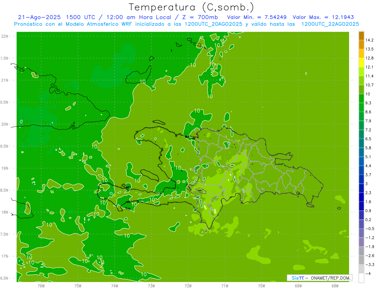Select the "Valor Min. = 7.54249" readout

258,17
